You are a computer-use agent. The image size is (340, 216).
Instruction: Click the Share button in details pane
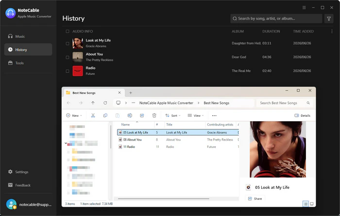click(x=255, y=198)
